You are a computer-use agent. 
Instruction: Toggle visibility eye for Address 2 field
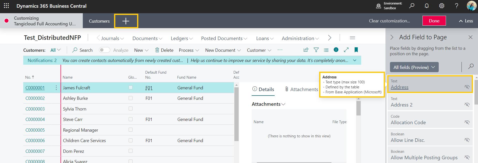coord(467,105)
